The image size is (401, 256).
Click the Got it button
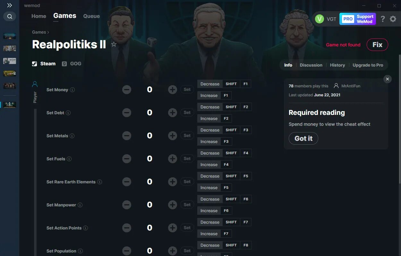pos(303,139)
